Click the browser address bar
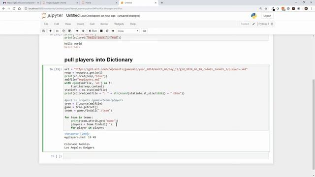This screenshot has height=177, width=315. [141, 9]
